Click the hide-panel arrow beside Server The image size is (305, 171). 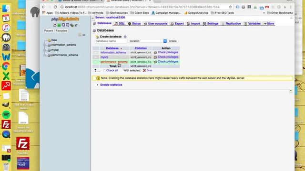tap(93, 18)
